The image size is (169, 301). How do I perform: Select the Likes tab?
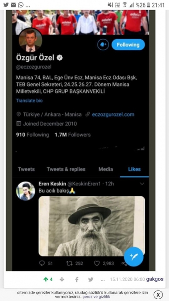click(x=134, y=169)
